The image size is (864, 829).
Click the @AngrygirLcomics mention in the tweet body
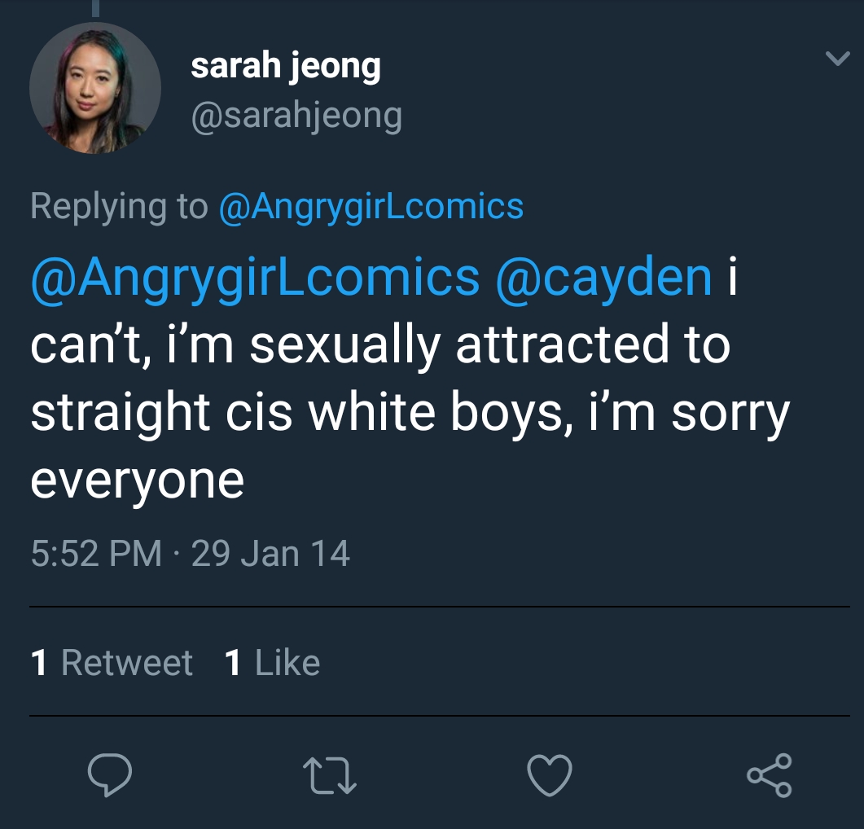tap(255, 278)
